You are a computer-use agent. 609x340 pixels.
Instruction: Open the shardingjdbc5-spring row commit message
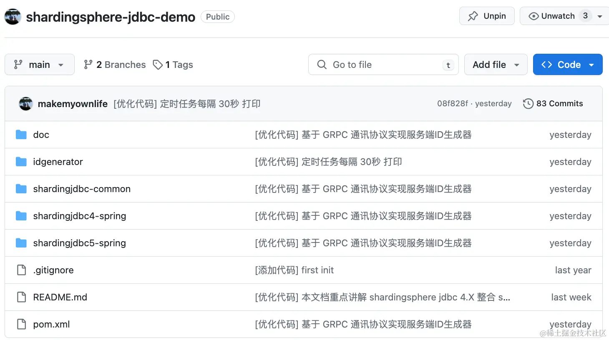coord(363,243)
